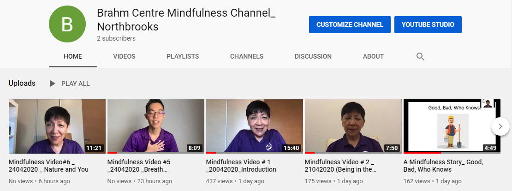The height and width of the screenshot is (191, 512).
Task: Click the next arrow on uploads carousel
Action: point(500,126)
